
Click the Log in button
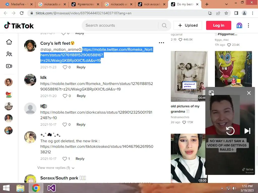coord(218,25)
